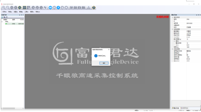Switch to the 属性列表 tab at the panel bottom
This screenshot has width=201, height=112.
click(175, 108)
